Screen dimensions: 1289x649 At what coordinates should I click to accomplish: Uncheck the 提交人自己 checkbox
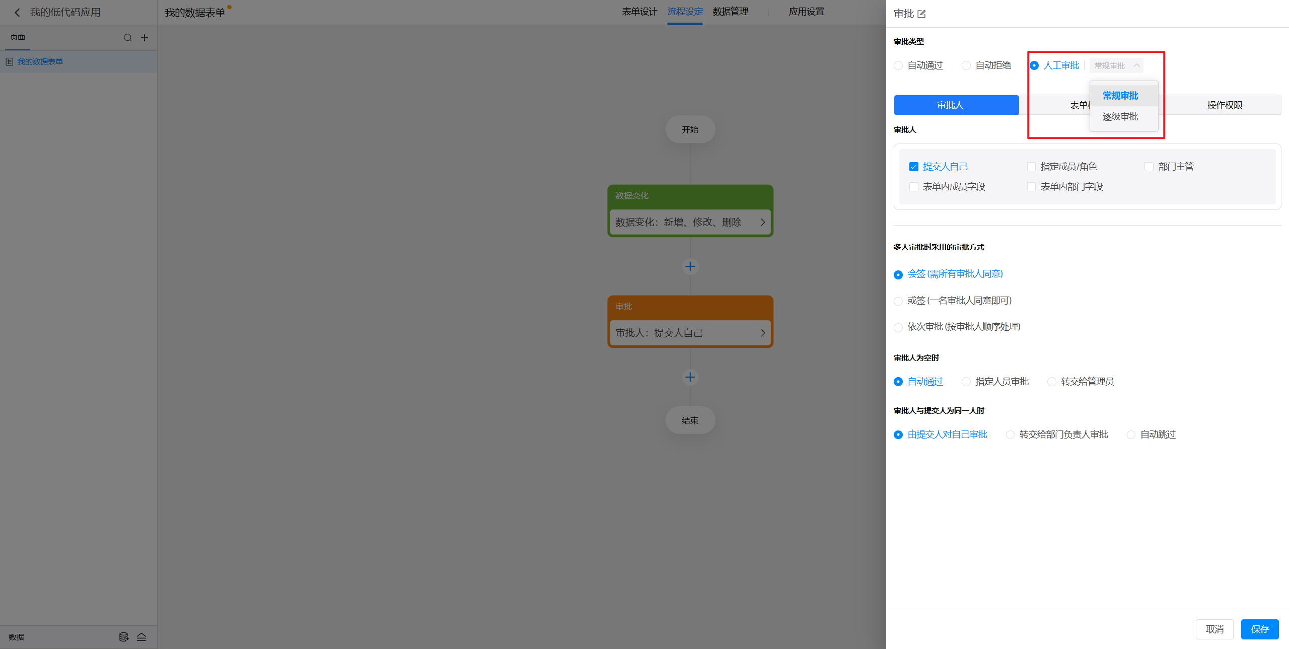click(913, 167)
